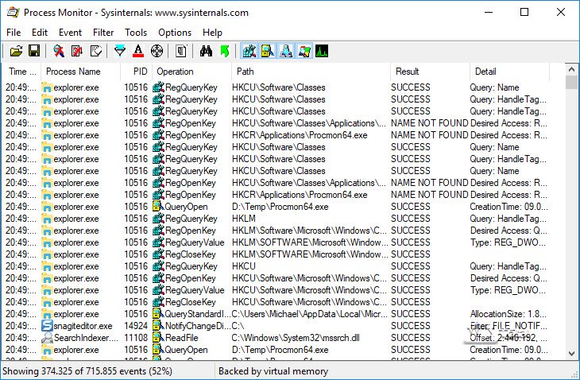This screenshot has width=580, height=380.
Task: Select the Include Process From Window crosshair
Action: (157, 52)
